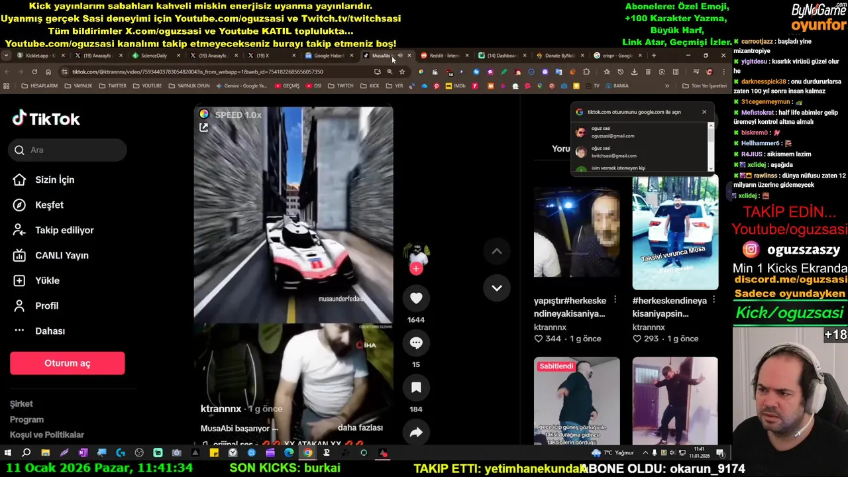Switch to Reddit browser tab
The width and height of the screenshot is (848, 477).
pyautogui.click(x=444, y=56)
